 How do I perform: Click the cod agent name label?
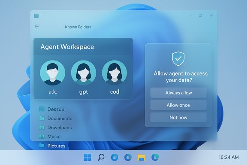pos(114,92)
